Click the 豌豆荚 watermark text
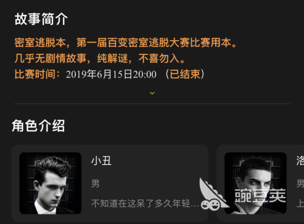The height and width of the screenshot is (224, 304). (260, 196)
